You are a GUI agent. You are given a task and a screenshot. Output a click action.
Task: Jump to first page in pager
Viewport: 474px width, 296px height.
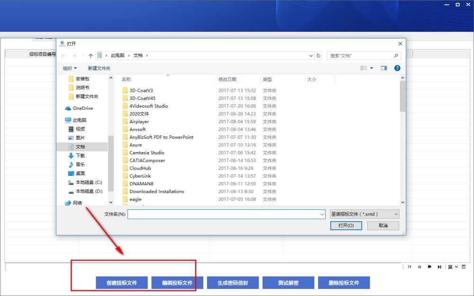tap(410, 267)
